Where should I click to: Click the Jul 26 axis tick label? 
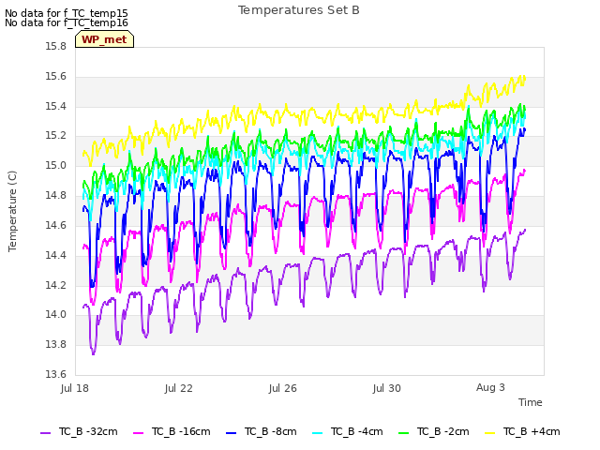click(283, 388)
